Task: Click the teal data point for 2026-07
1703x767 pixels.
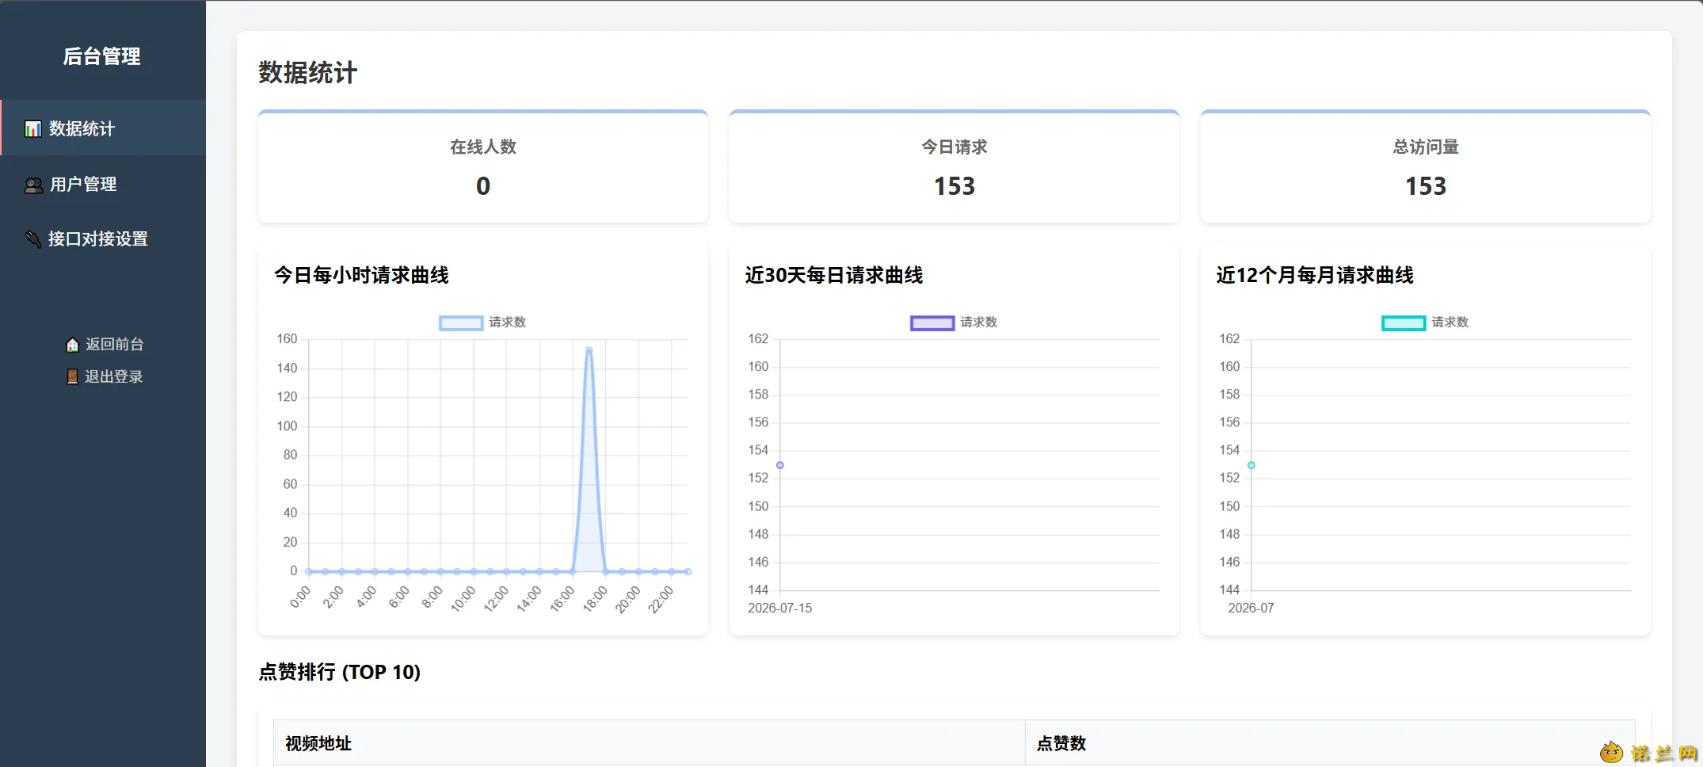Action: 1252,465
